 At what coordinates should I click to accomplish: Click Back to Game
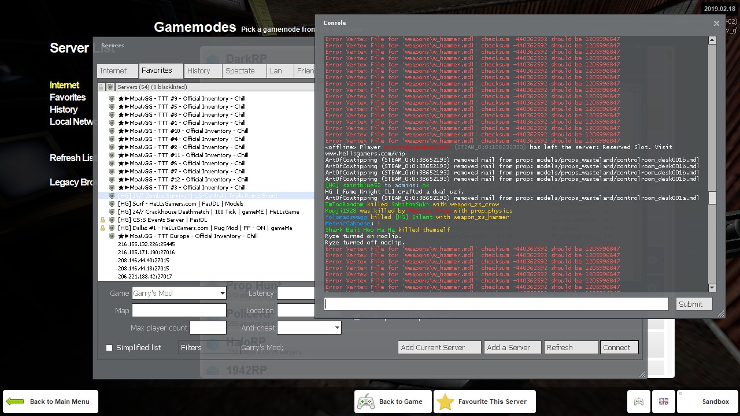pyautogui.click(x=393, y=402)
